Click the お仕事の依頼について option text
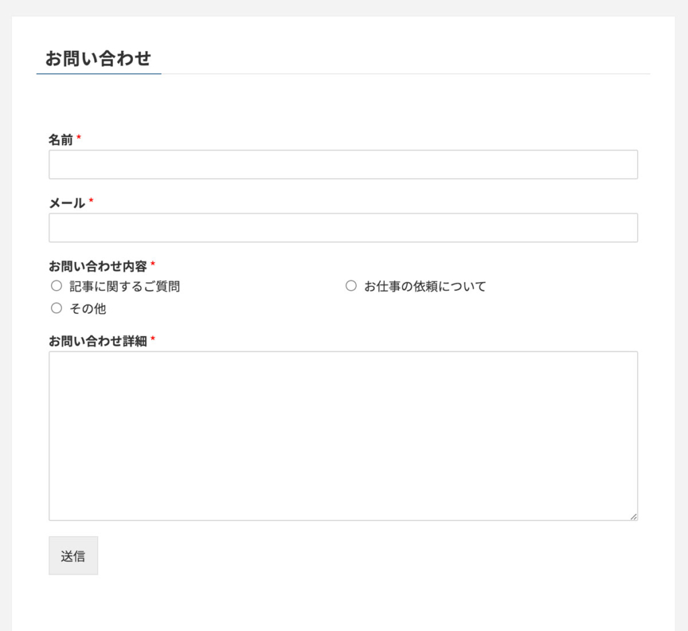The width and height of the screenshot is (688, 631). [x=425, y=286]
